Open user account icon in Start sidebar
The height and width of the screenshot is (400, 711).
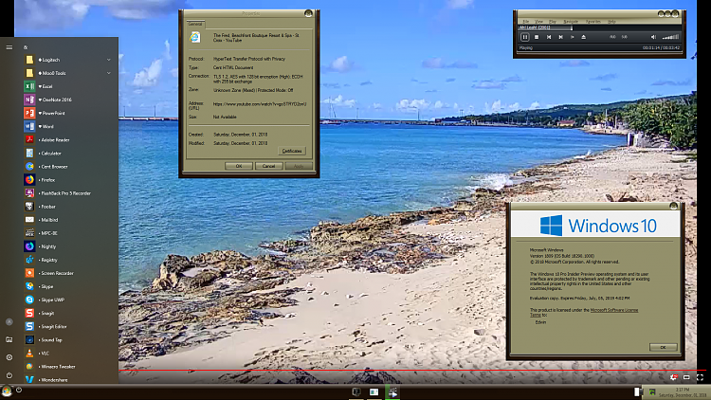pyautogui.click(x=9, y=321)
